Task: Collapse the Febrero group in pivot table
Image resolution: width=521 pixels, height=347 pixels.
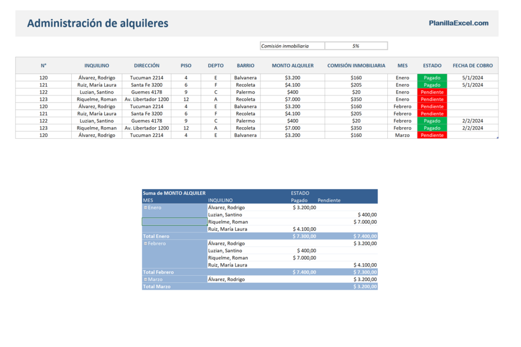Action: pos(145,243)
